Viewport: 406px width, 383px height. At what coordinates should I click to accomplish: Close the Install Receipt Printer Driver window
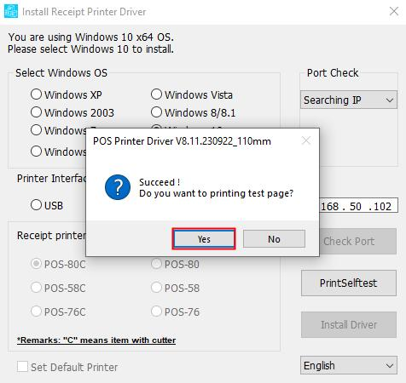tap(394, 11)
